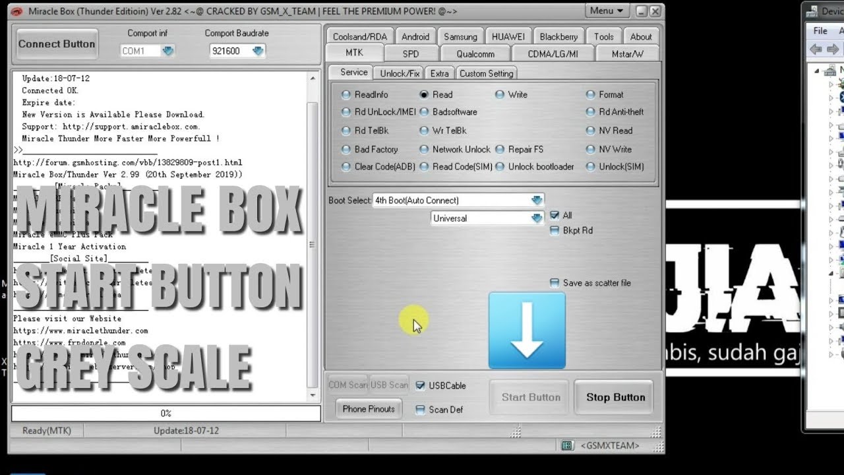Select the Bad Factory radio option

(x=346, y=150)
